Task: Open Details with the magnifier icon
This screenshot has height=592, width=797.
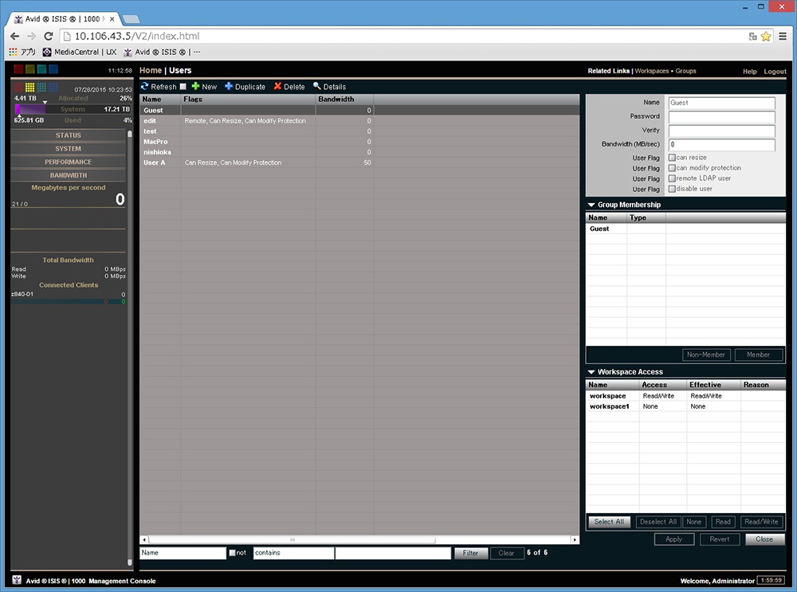Action: point(317,87)
